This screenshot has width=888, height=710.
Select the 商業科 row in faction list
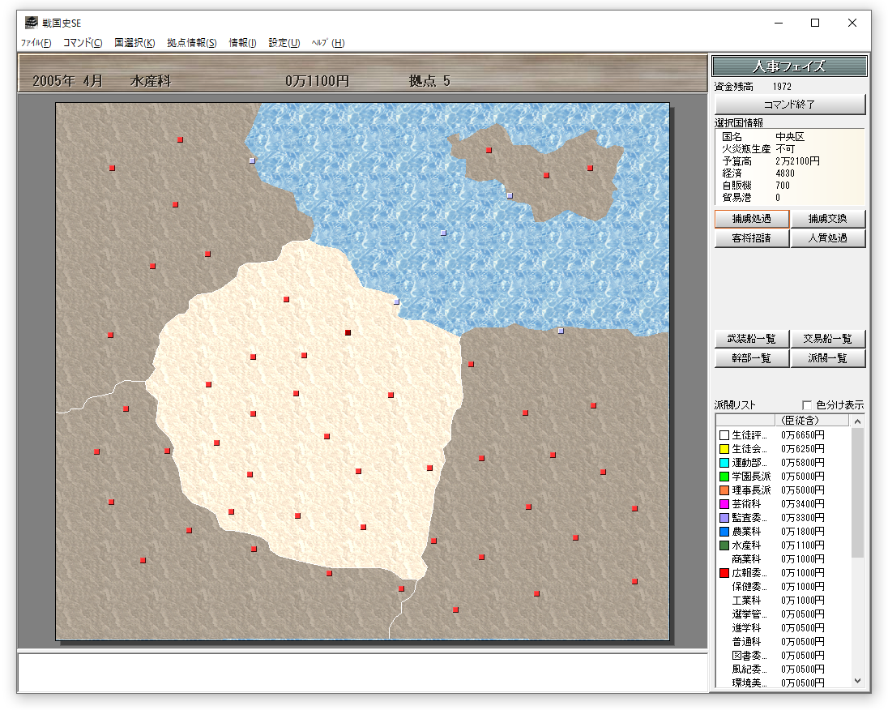point(745,559)
